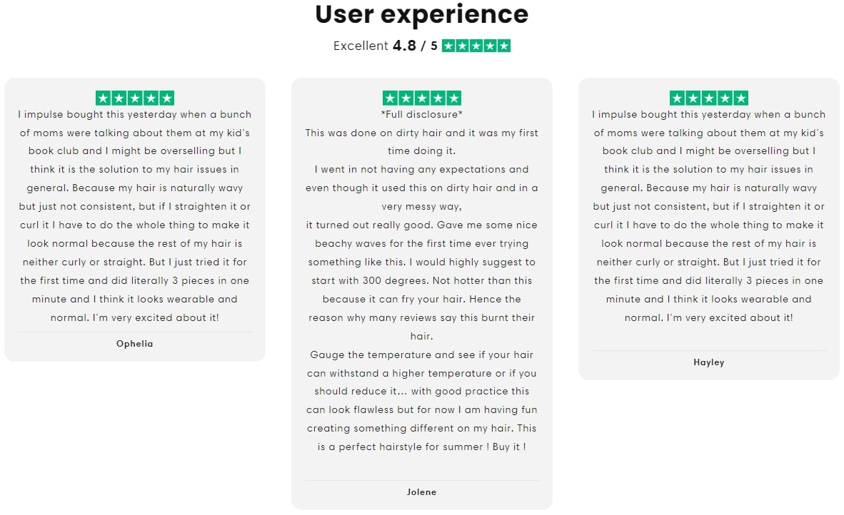Click the reviewer name Hayley
The image size is (844, 515).
[x=709, y=362]
